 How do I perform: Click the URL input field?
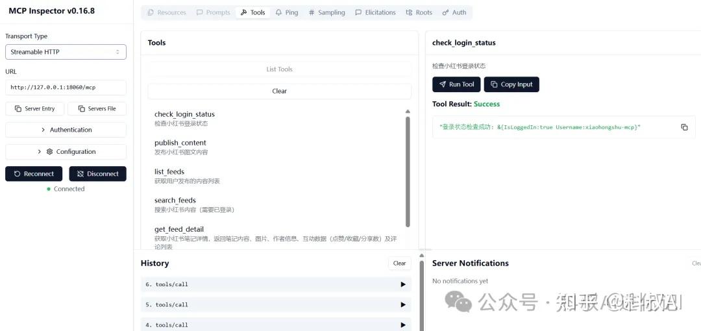tap(66, 88)
